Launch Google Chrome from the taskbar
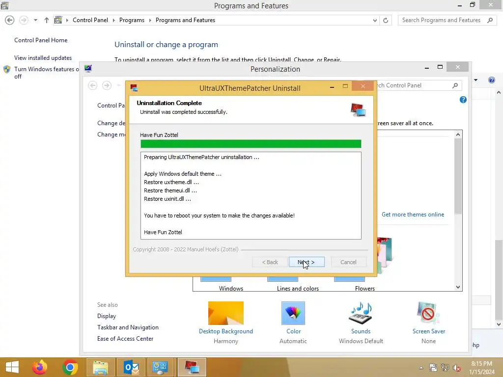 point(70,367)
